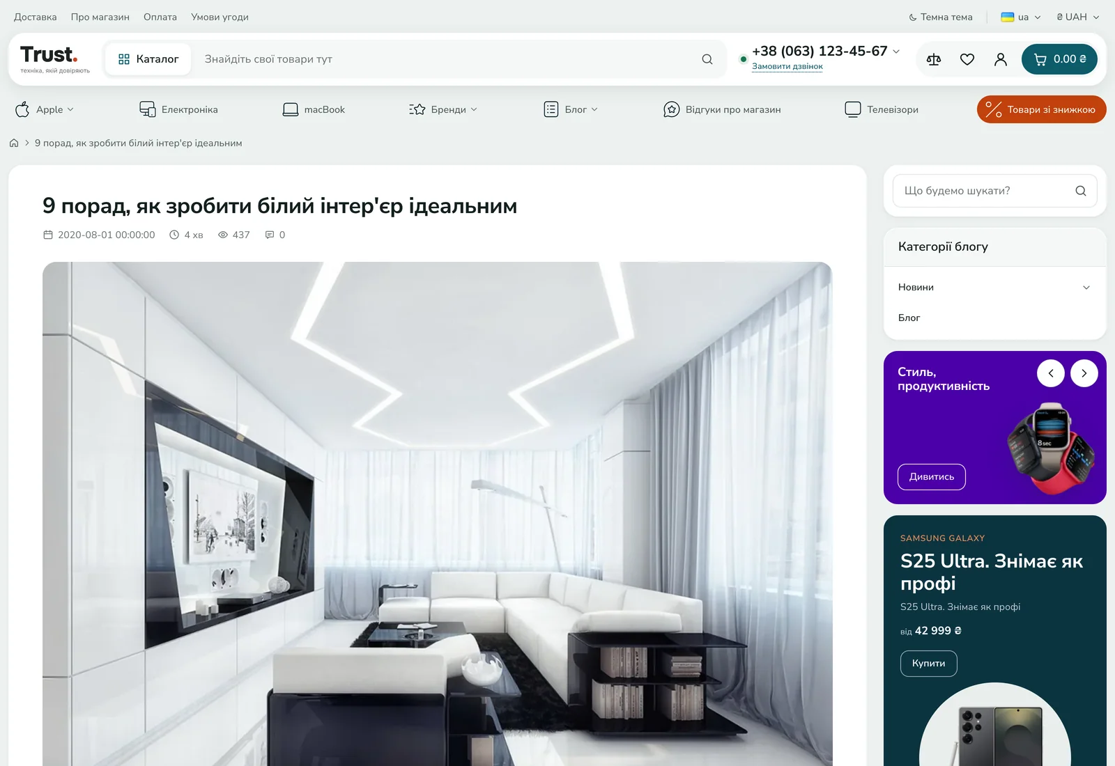Focus the main product search field
The width and height of the screenshot is (1115, 766).
coord(446,59)
